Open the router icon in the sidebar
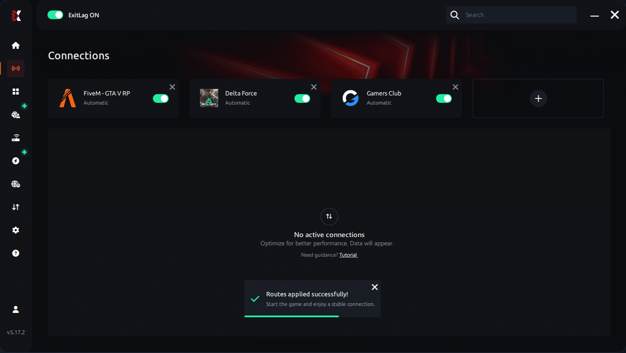This screenshot has height=353, width=626. (x=16, y=138)
